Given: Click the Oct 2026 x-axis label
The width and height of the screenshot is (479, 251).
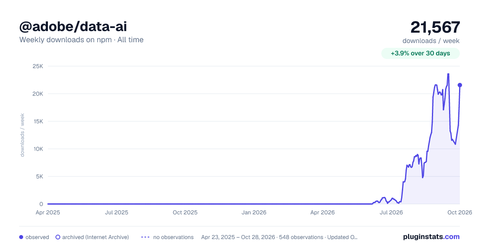Looking at the screenshot, I should pos(460,212).
